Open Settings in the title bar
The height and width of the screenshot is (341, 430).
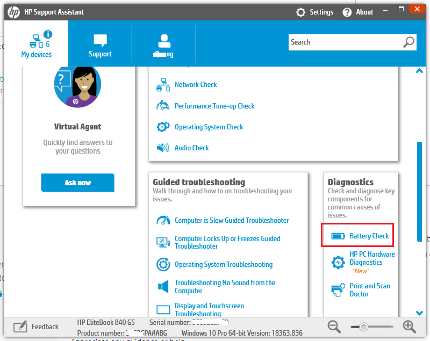pos(315,12)
